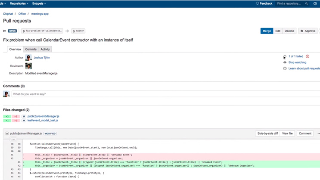The image size is (320, 180).
Task: Click the What do you want to say comment field
Action: click(x=166, y=94)
